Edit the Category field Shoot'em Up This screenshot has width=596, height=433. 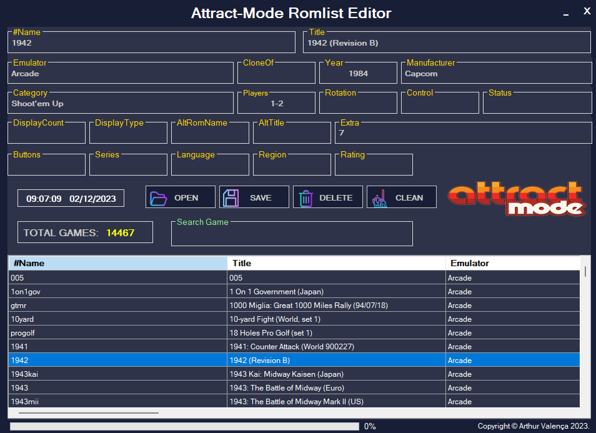tap(121, 104)
